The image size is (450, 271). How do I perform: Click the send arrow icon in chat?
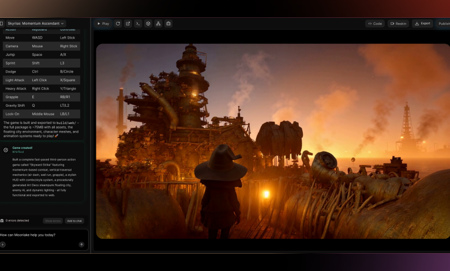(81, 244)
